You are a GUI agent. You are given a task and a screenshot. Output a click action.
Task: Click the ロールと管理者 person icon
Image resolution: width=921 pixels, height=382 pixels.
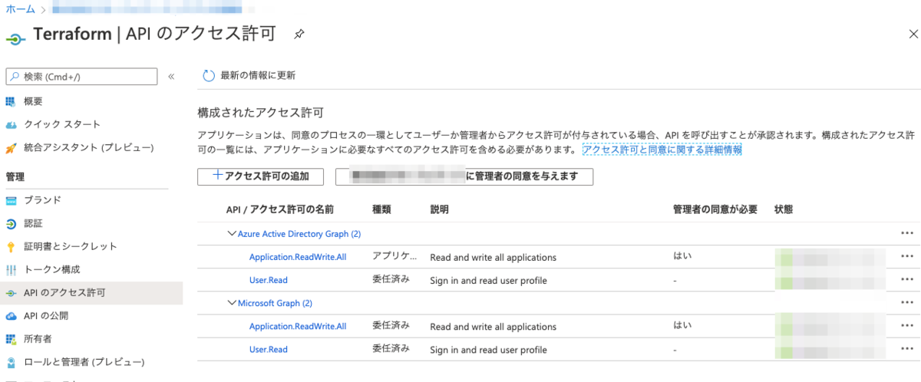coord(11,362)
